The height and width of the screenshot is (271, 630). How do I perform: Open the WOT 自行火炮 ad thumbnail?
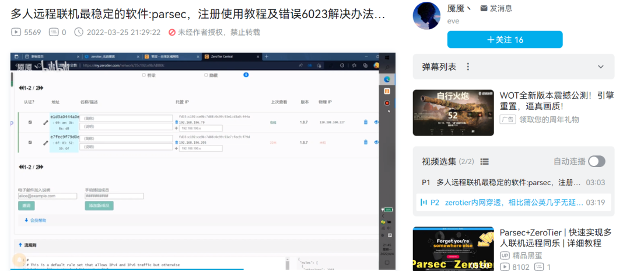click(x=453, y=113)
